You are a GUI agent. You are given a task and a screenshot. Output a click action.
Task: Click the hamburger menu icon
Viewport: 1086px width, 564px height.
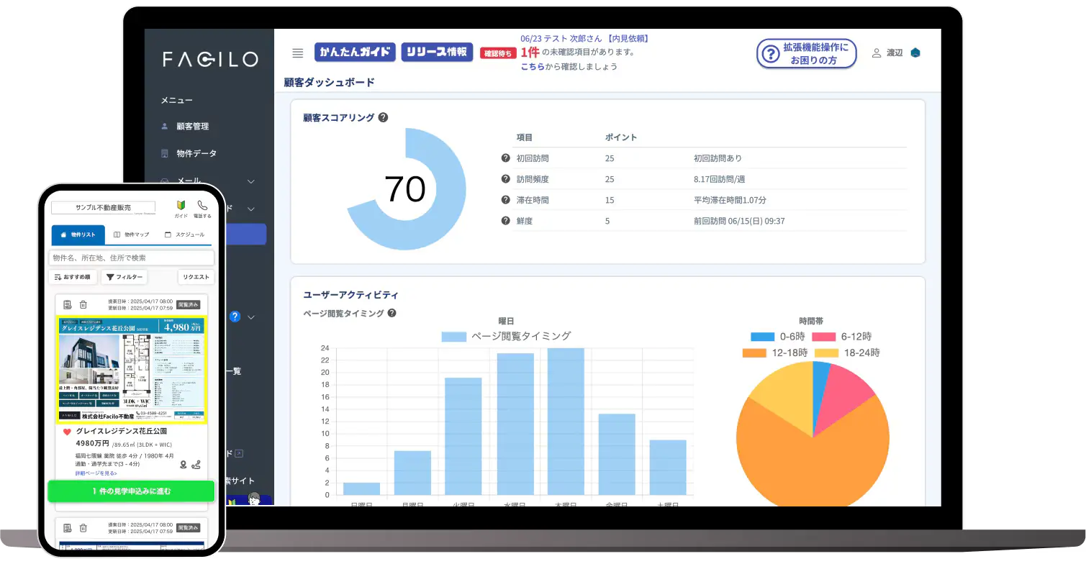[x=297, y=53]
